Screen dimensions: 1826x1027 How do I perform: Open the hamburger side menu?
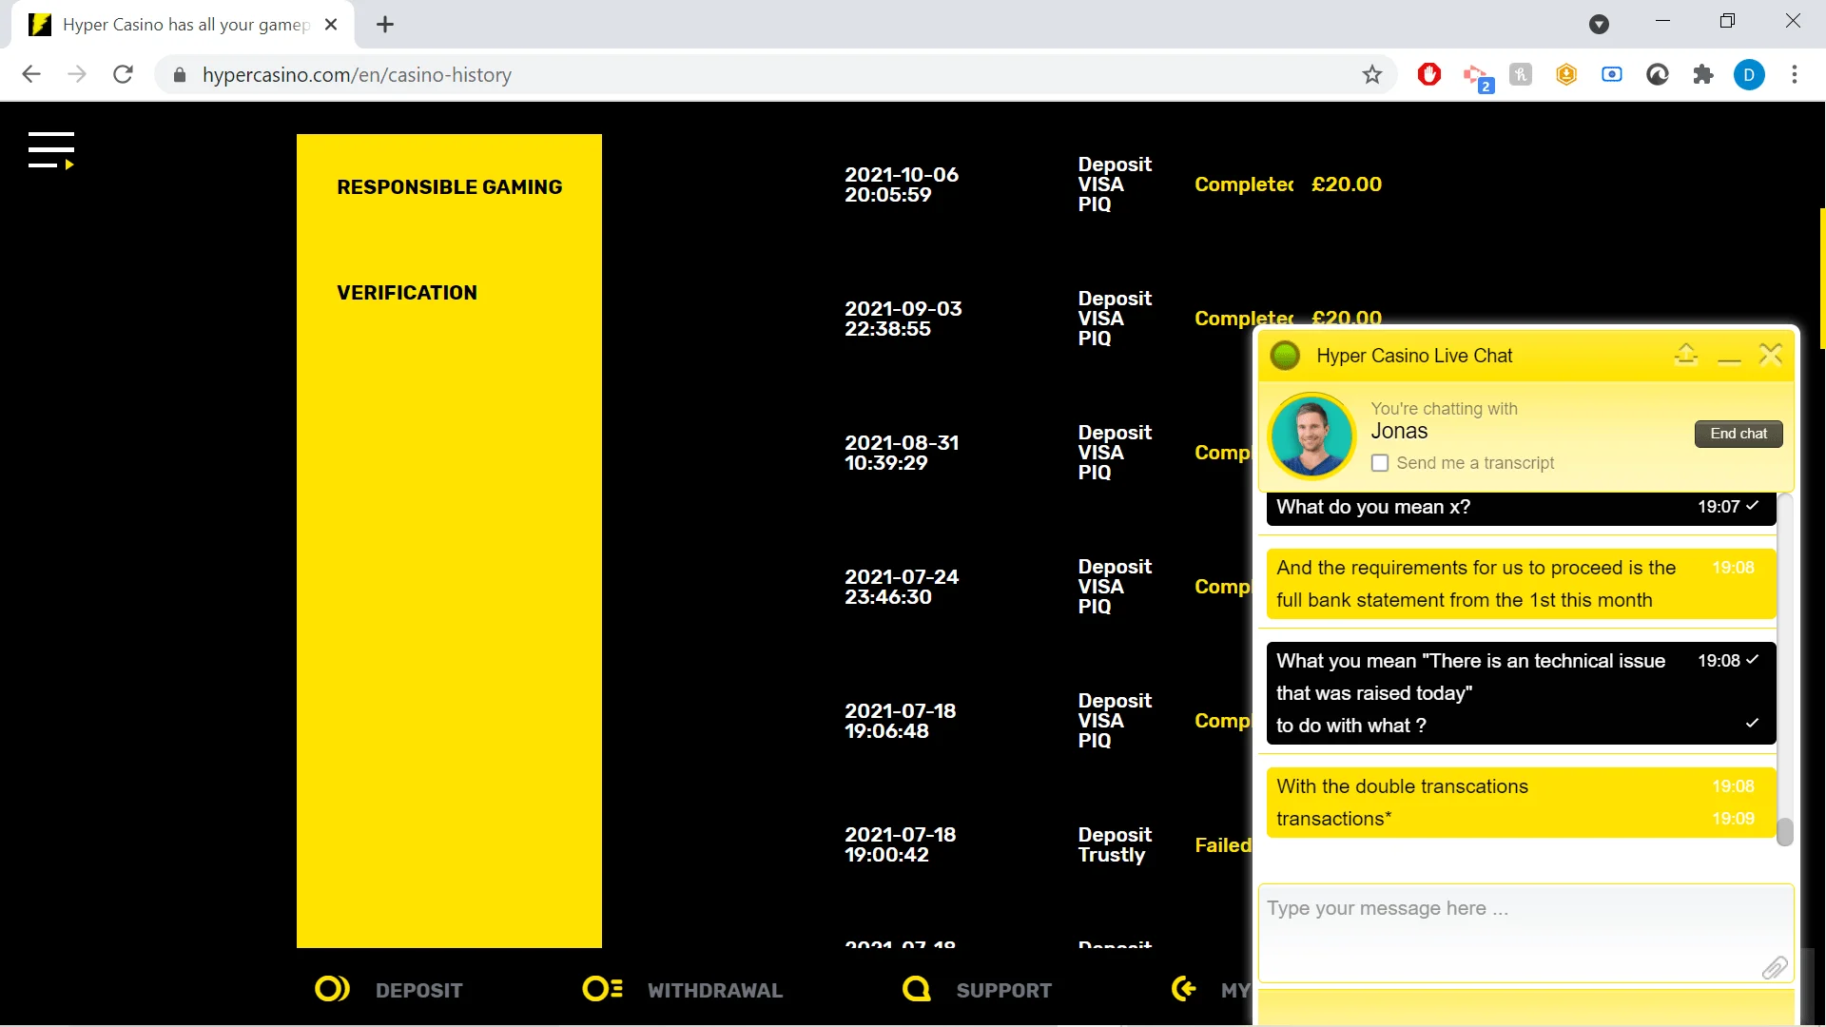[51, 150]
